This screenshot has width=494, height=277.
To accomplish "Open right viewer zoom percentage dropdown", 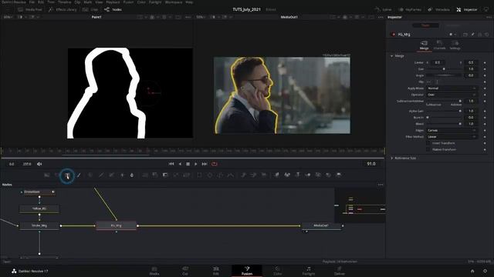I will point(201,17).
